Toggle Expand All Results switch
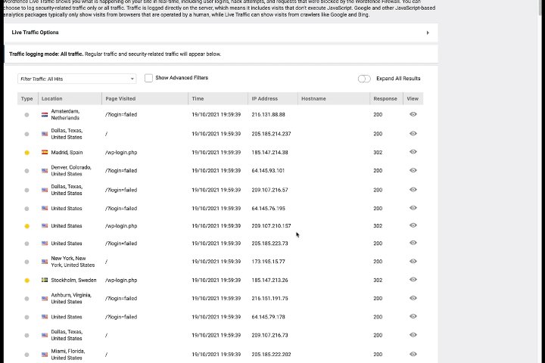Image resolution: width=545 pixels, height=363 pixels. (x=364, y=79)
